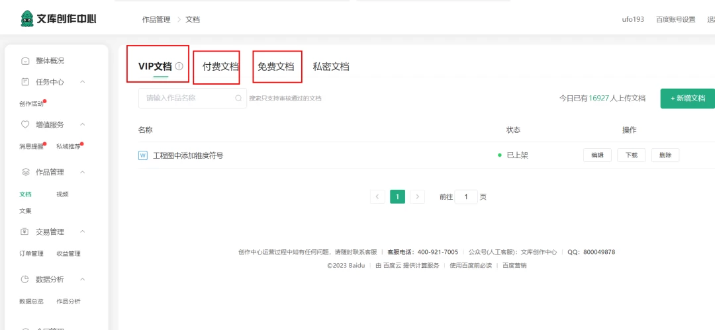Collapse the 交易管理 menu chevron
Viewport: 715px width, 330px height.
[82, 231]
